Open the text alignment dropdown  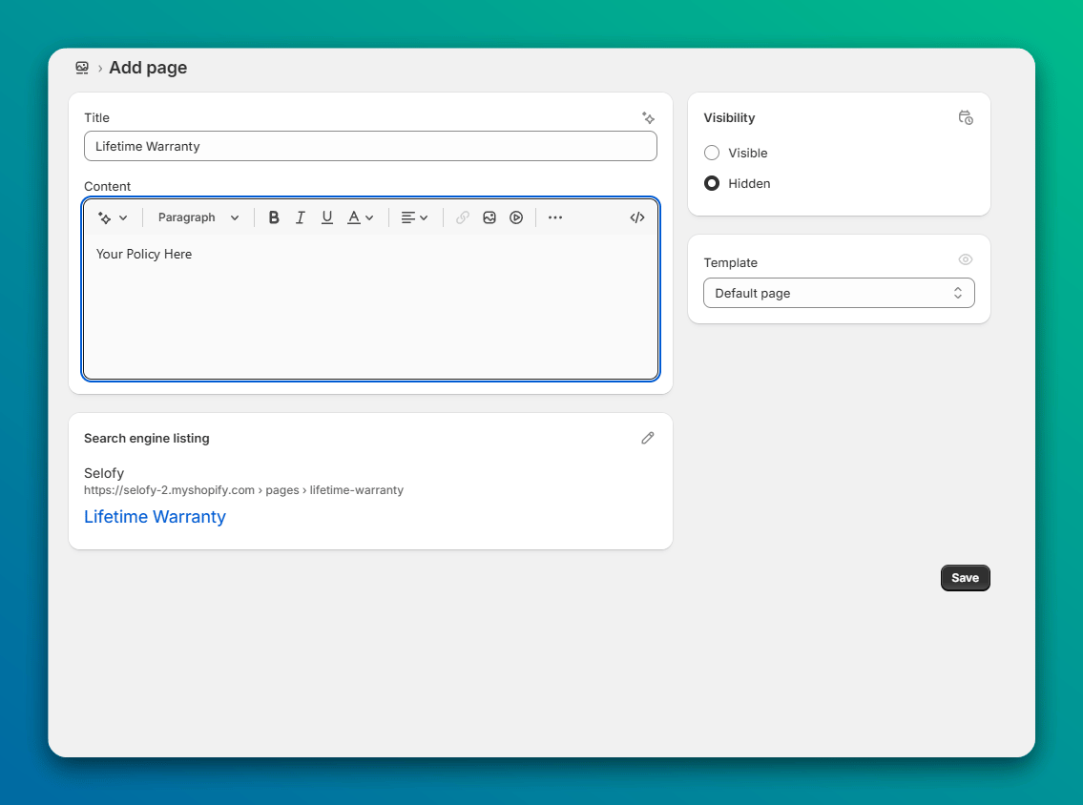point(415,217)
